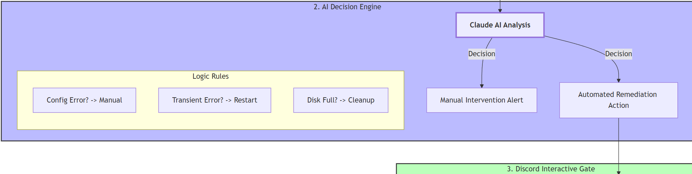Image resolution: width=692 pixels, height=174 pixels.
Task: Select the Transient Error? -> Restart rule box
Action: (x=215, y=100)
